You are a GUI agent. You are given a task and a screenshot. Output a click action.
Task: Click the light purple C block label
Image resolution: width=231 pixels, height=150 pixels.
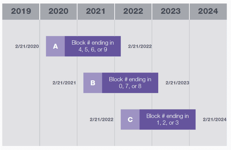(130, 119)
